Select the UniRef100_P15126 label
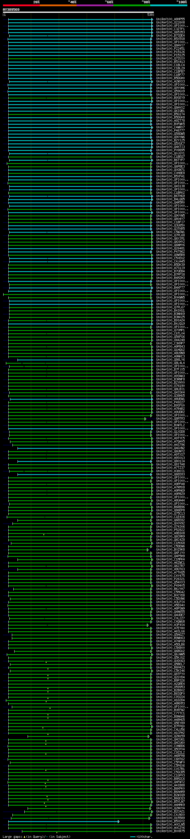 pyautogui.click(x=170, y=52)
